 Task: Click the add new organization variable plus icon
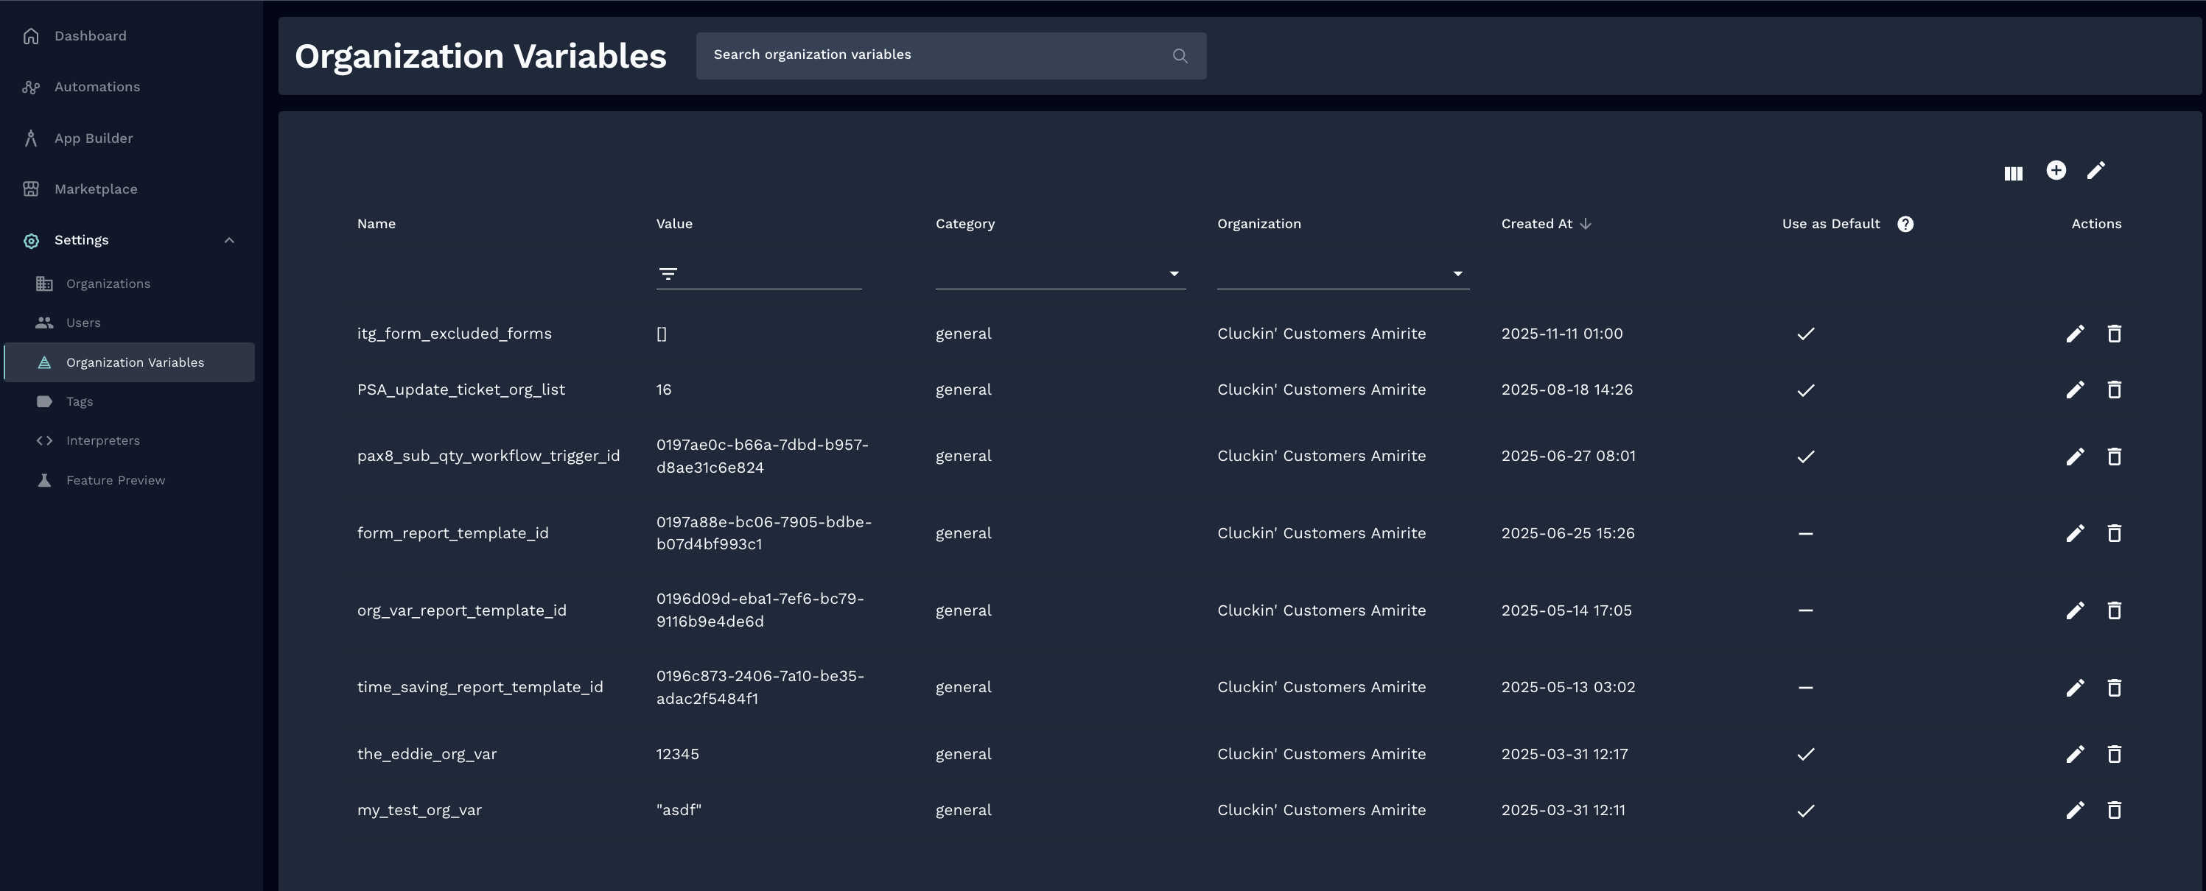click(x=2057, y=170)
